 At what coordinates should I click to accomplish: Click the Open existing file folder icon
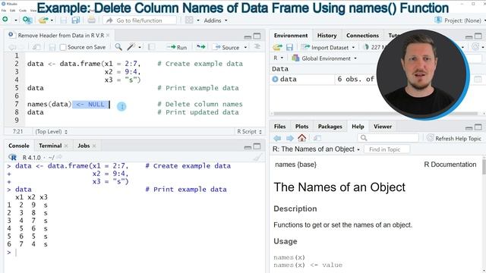(43, 20)
